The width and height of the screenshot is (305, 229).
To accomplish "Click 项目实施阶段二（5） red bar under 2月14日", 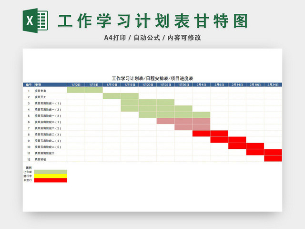I will (237, 146).
